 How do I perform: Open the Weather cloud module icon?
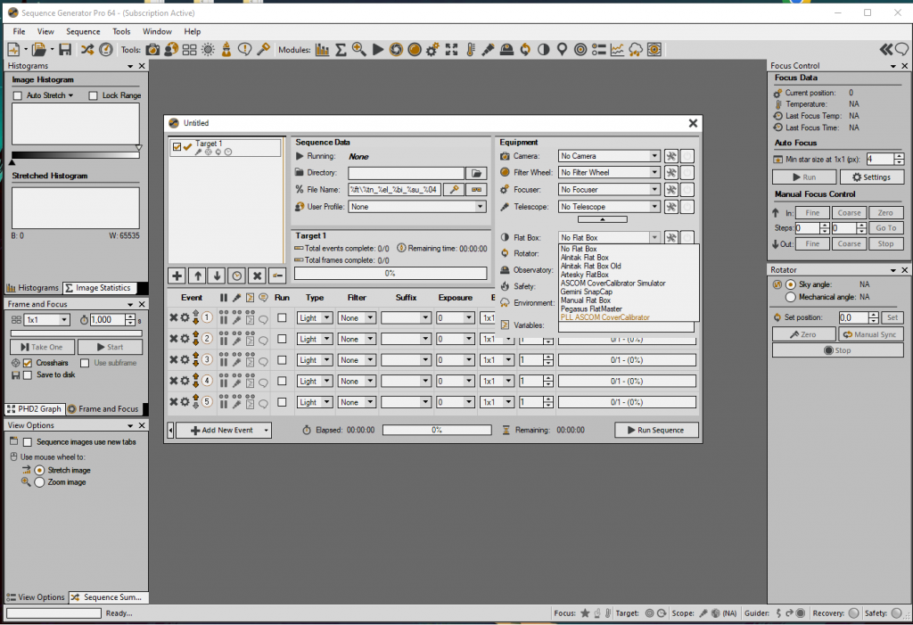(636, 49)
